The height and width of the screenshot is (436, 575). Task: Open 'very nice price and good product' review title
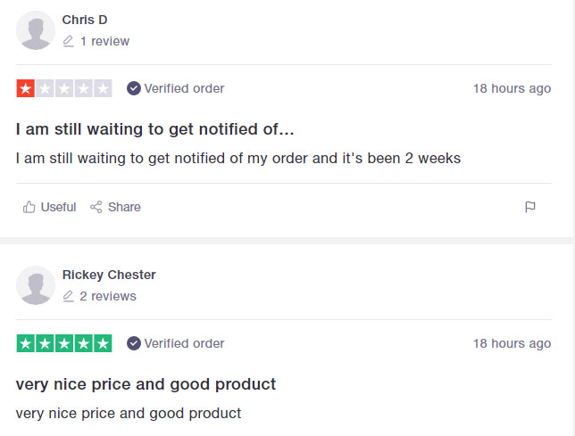pos(146,384)
